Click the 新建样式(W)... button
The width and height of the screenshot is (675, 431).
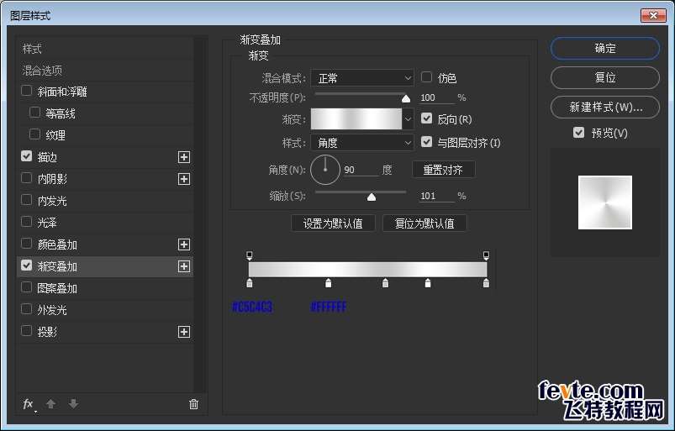pyautogui.click(x=605, y=107)
